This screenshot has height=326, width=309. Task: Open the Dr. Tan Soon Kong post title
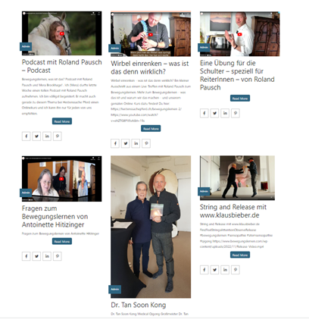point(139,305)
